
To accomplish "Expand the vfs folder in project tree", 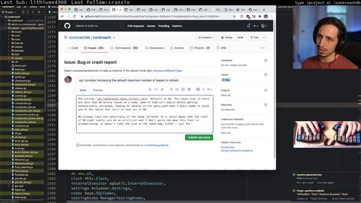I will 9,62.
